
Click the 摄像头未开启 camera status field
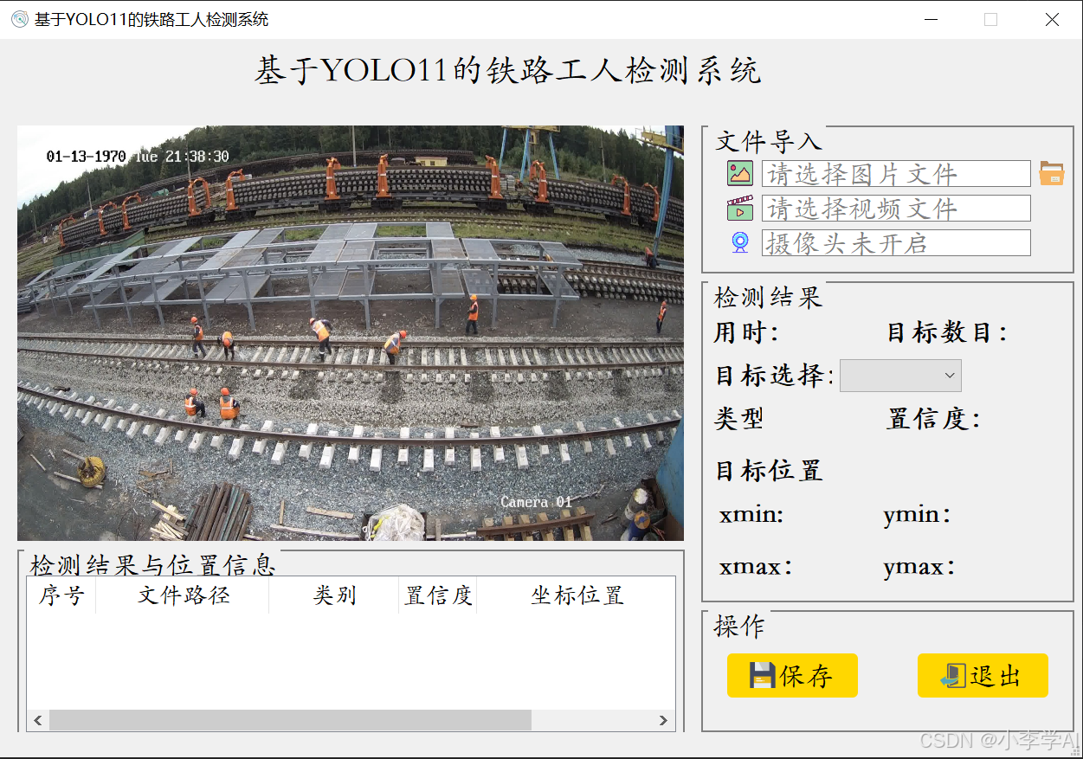(896, 242)
